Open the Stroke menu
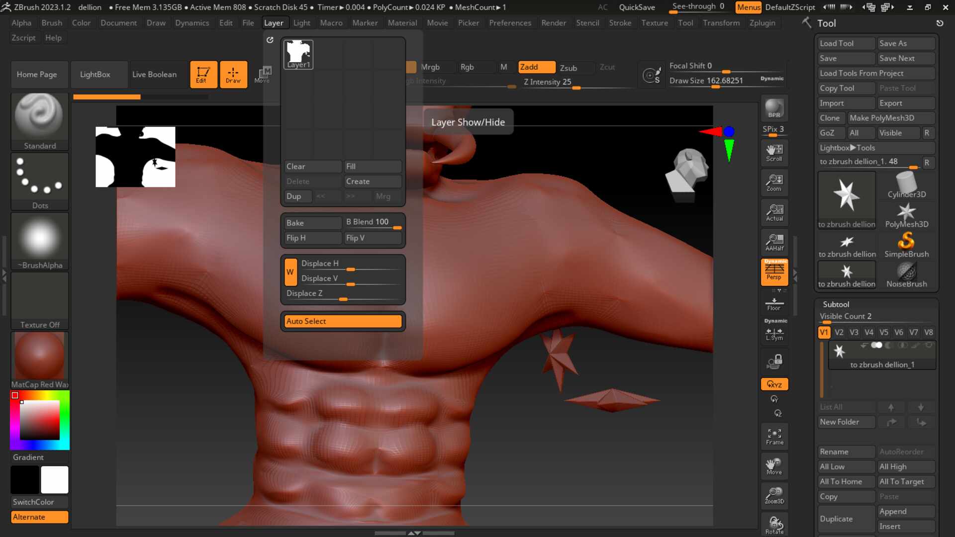The height and width of the screenshot is (537, 955). point(620,23)
